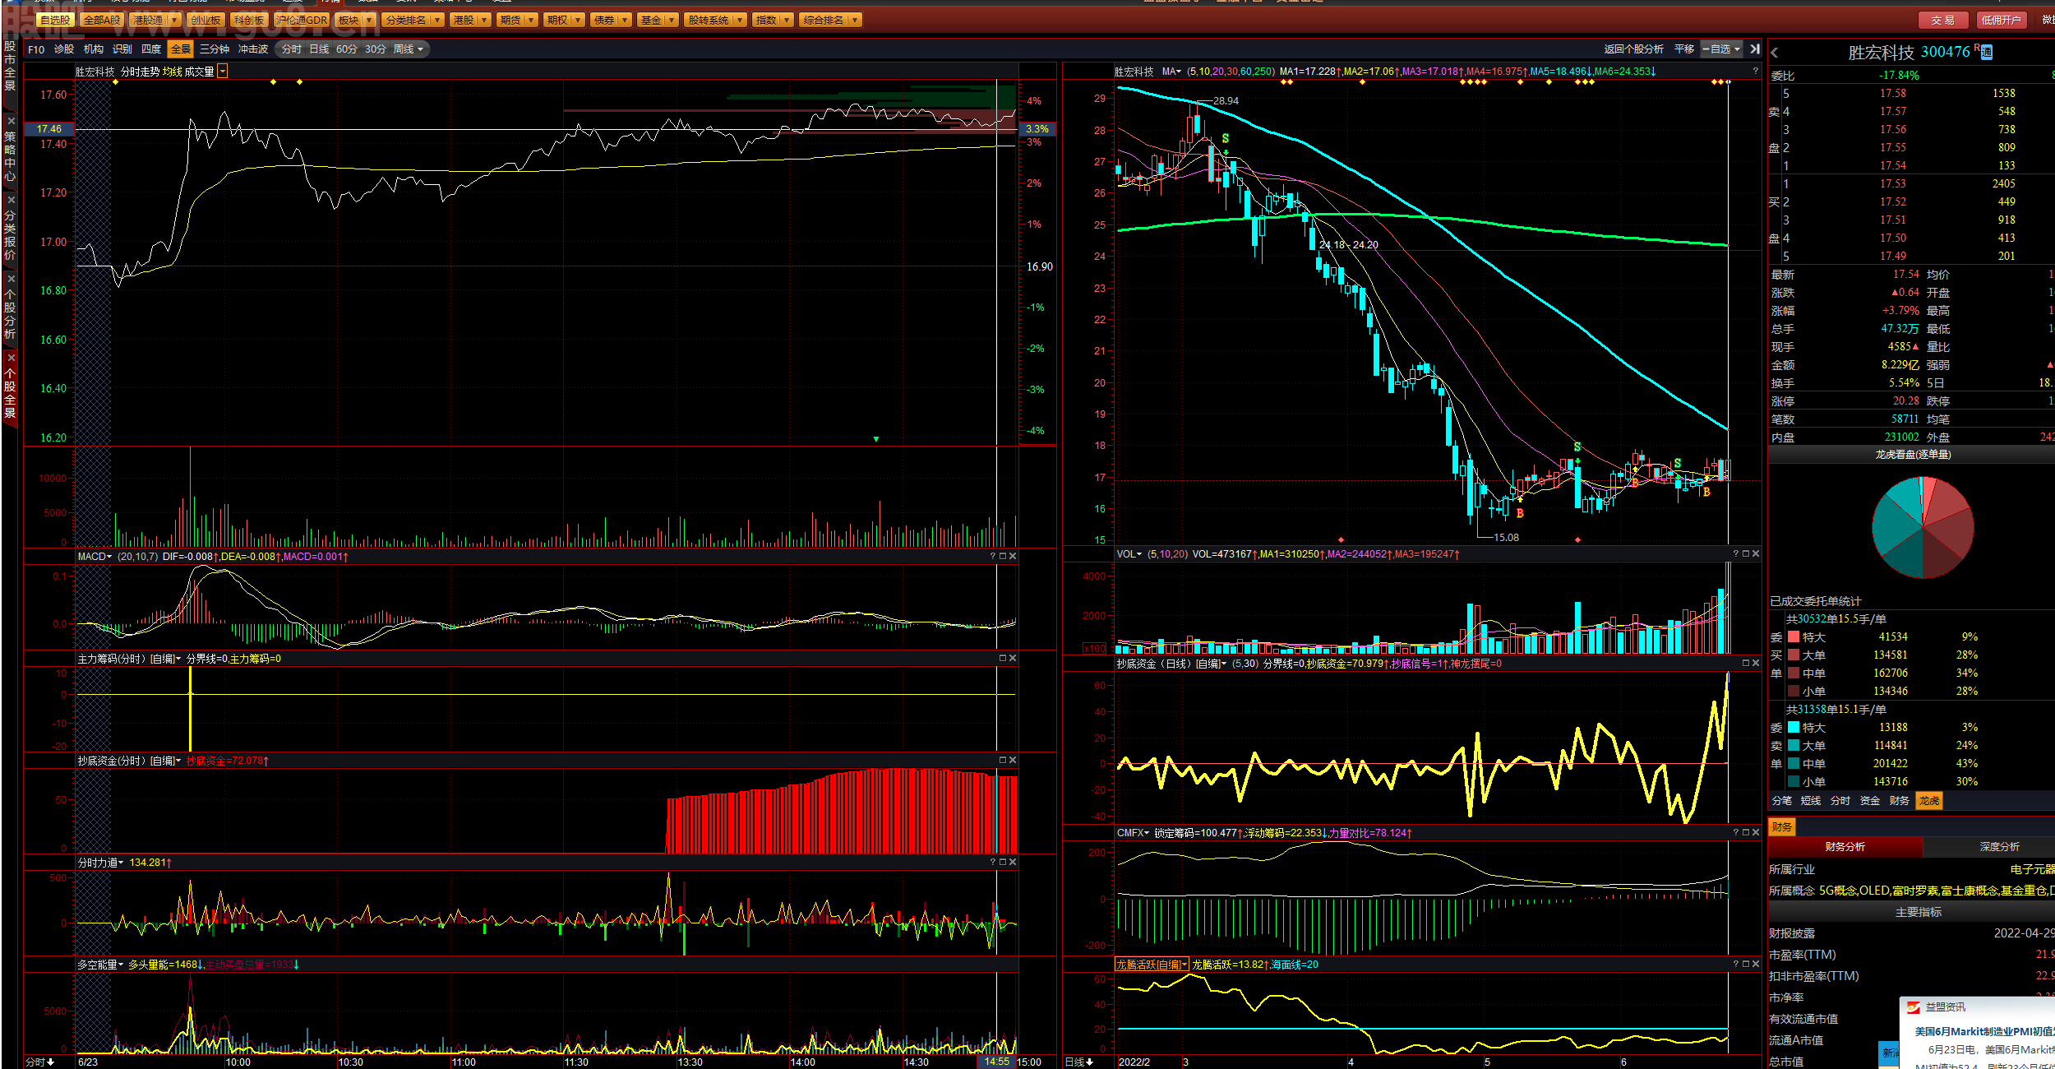Open the F10 company info
Screen dimensions: 2055x1069
click(36, 49)
